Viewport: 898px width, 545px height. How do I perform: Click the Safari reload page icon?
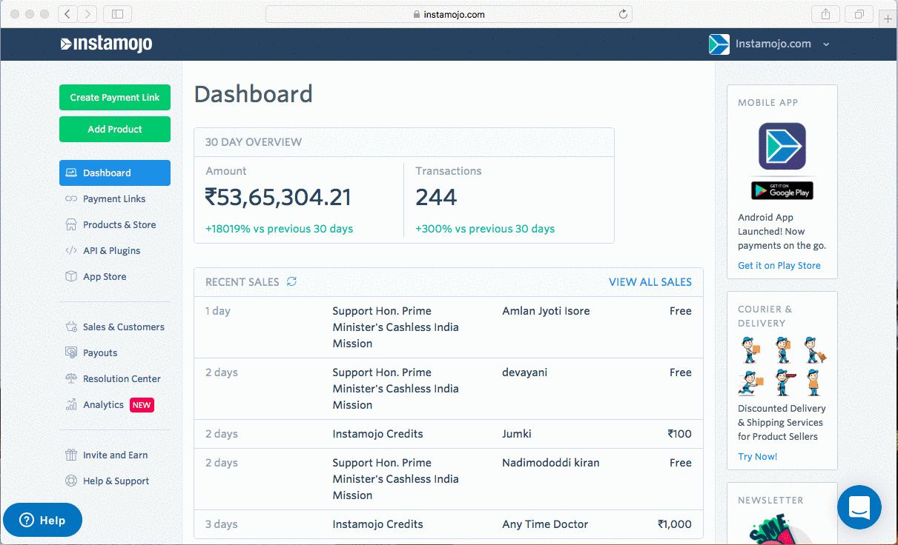pyautogui.click(x=623, y=14)
